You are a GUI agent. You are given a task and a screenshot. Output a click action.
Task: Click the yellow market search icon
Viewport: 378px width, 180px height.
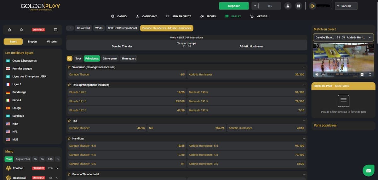click(x=70, y=59)
